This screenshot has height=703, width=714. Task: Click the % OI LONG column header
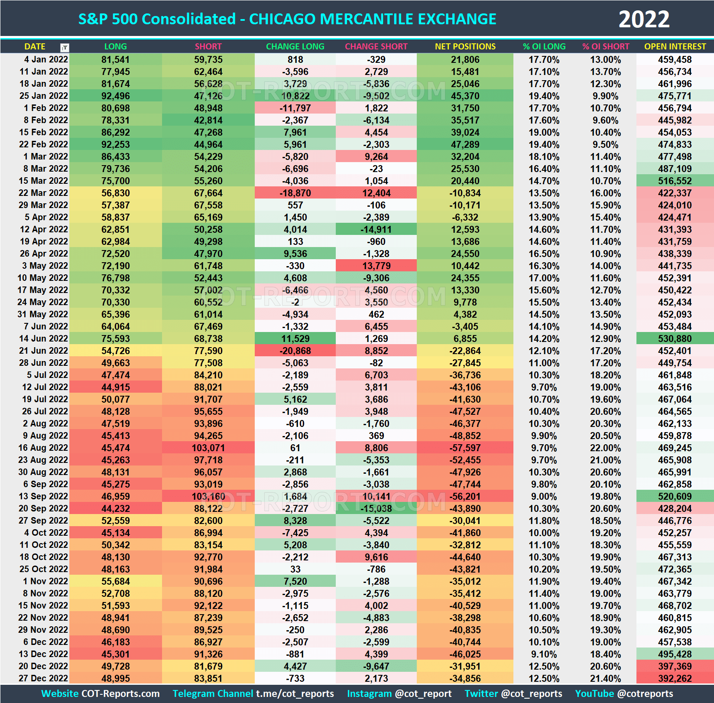pos(544,46)
